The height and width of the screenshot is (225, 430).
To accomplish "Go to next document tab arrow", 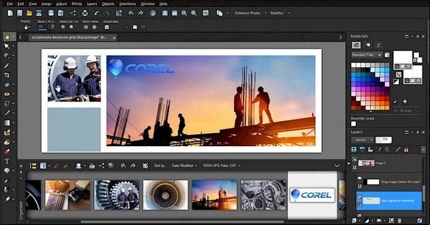I will coord(341,37).
